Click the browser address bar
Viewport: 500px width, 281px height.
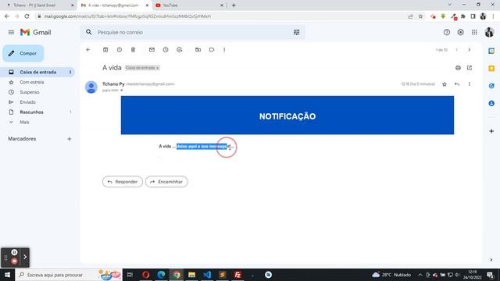click(x=220, y=16)
